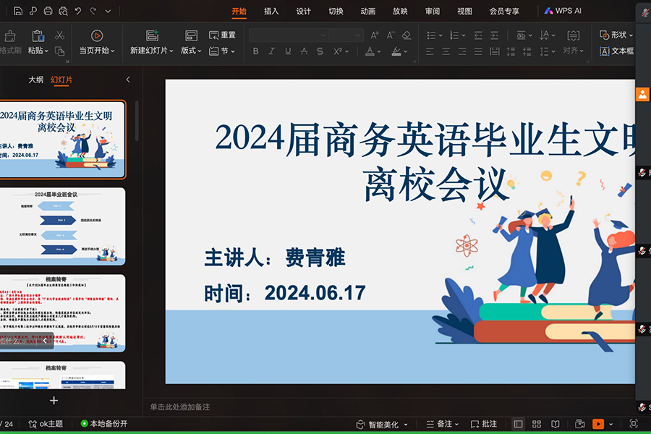This screenshot has width=651, height=434.
Task: Toggle underline text formatting
Action: (x=288, y=51)
